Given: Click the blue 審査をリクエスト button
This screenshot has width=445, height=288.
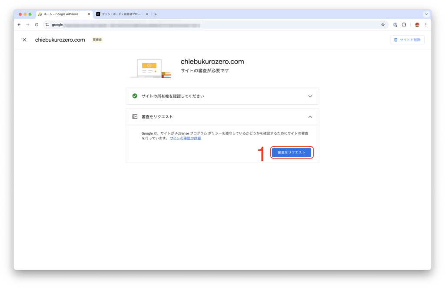Looking at the screenshot, I should (292, 152).
